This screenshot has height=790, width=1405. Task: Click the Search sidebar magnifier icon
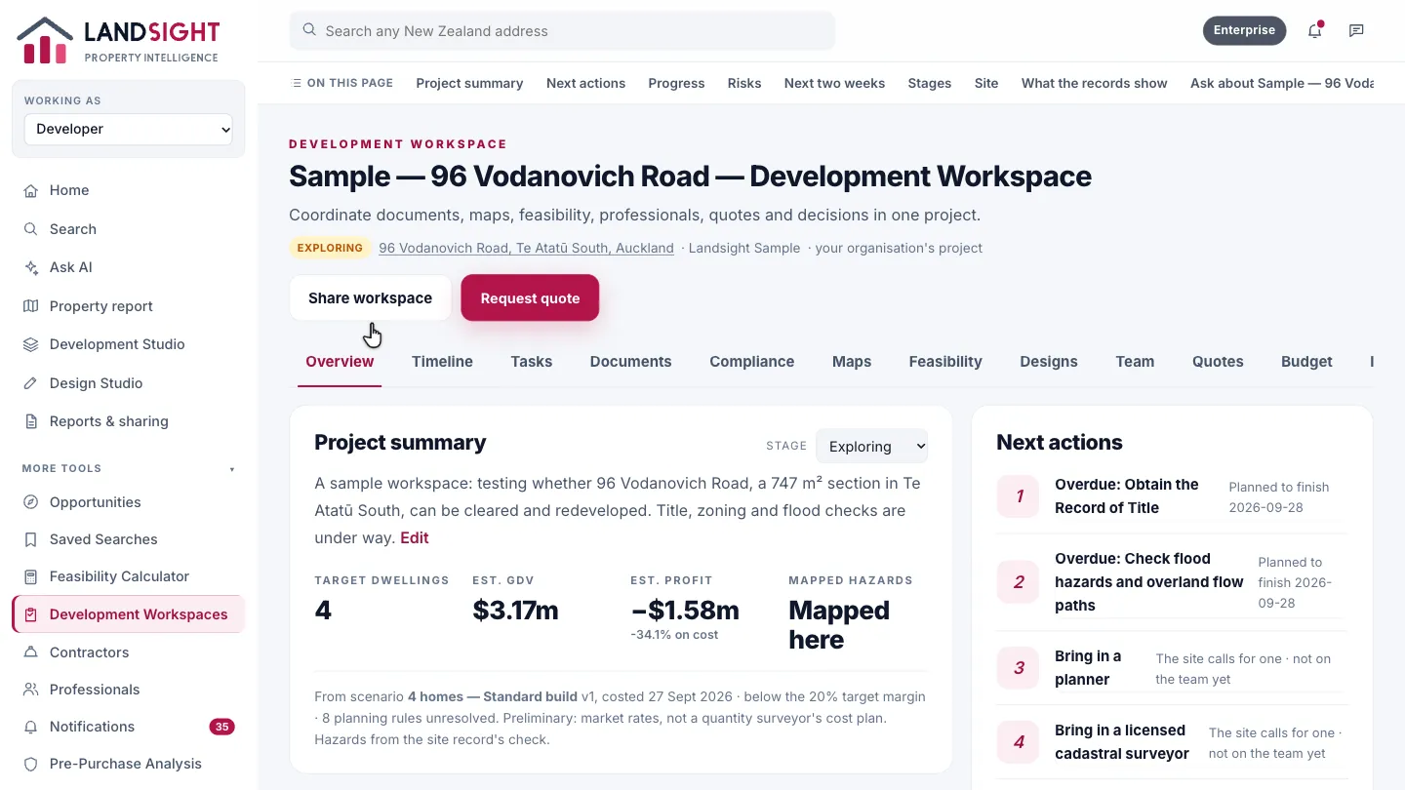pyautogui.click(x=31, y=229)
